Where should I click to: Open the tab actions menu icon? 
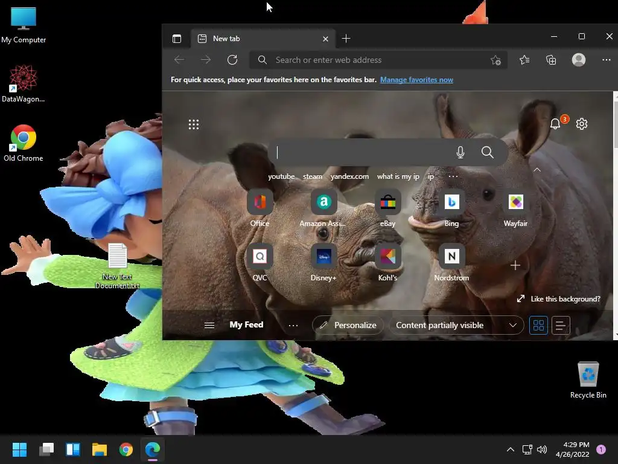click(x=177, y=39)
